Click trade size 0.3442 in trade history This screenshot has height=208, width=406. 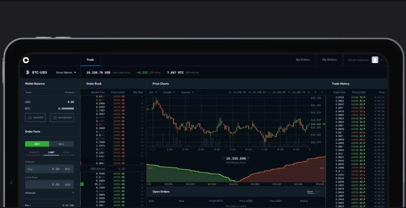pos(340,199)
